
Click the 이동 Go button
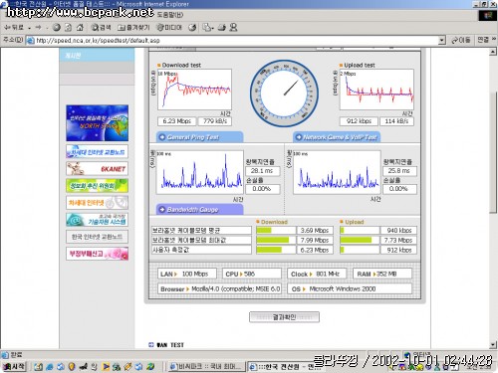click(461, 40)
